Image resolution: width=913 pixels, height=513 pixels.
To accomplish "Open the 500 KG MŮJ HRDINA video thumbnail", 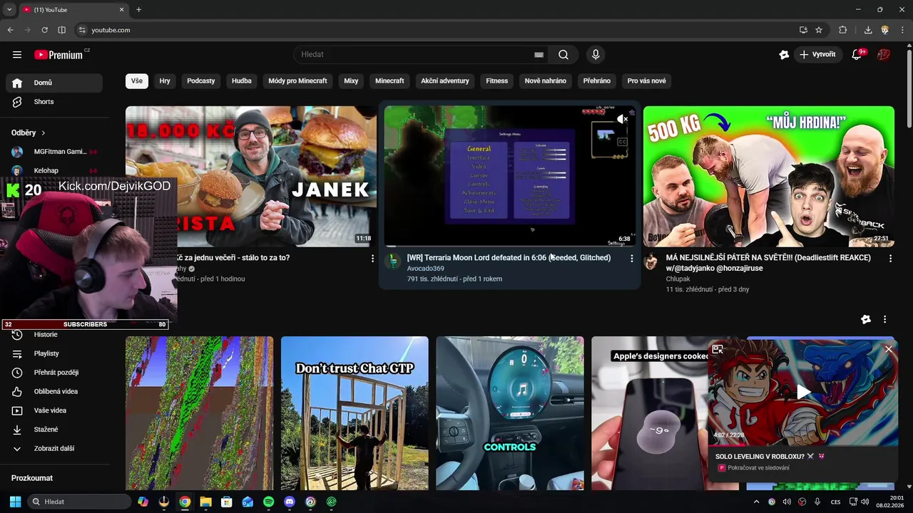I will coord(769,177).
